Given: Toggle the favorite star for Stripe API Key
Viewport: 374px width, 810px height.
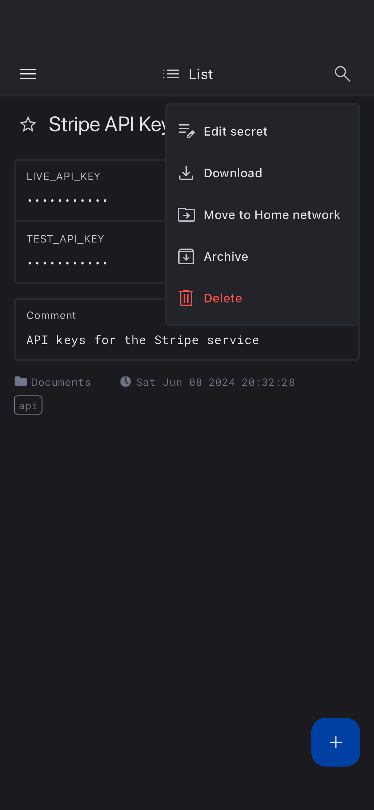Looking at the screenshot, I should click(x=28, y=124).
